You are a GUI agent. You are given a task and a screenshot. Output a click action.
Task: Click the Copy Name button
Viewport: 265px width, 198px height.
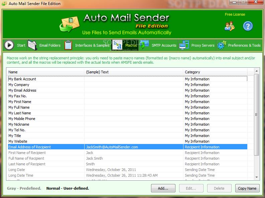click(x=247, y=188)
